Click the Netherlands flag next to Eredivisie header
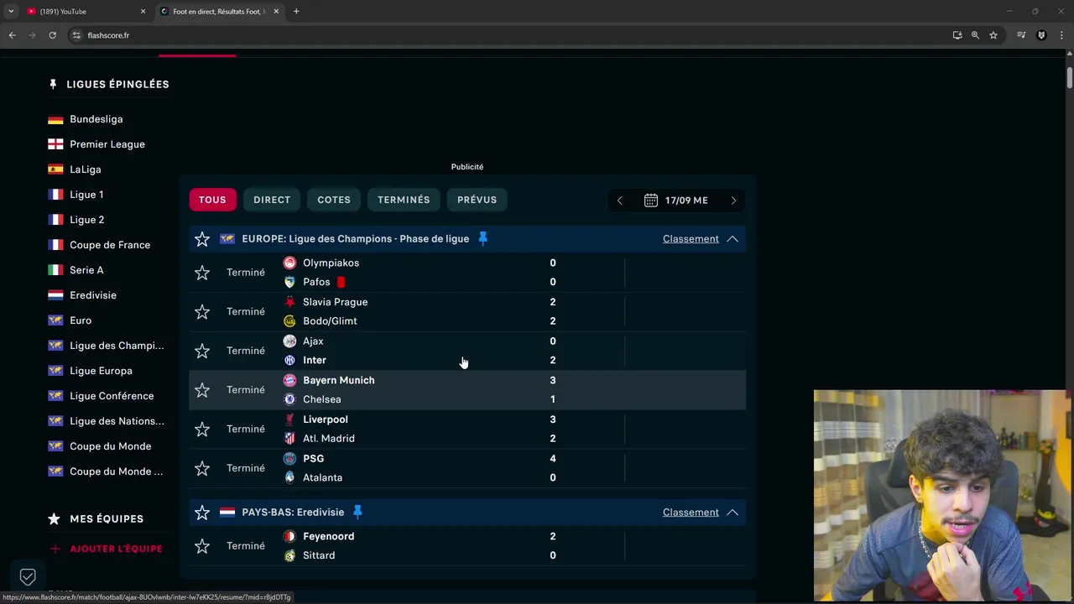The image size is (1074, 604). (x=227, y=513)
